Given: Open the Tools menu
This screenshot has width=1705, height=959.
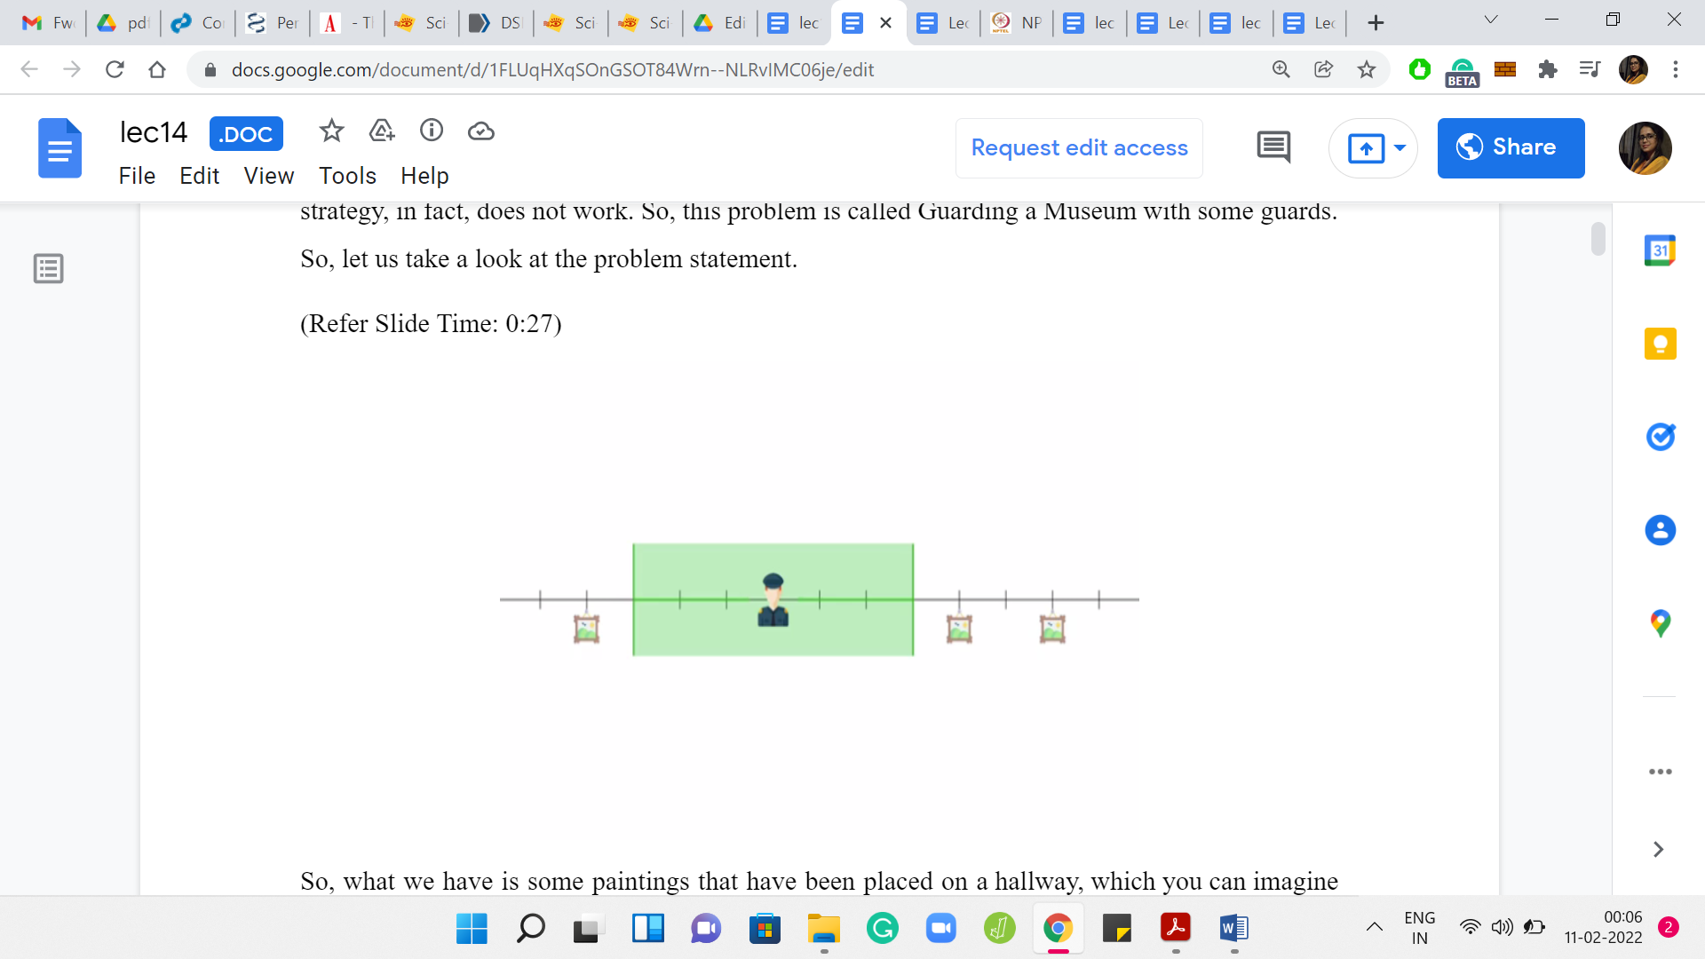Looking at the screenshot, I should (x=347, y=176).
